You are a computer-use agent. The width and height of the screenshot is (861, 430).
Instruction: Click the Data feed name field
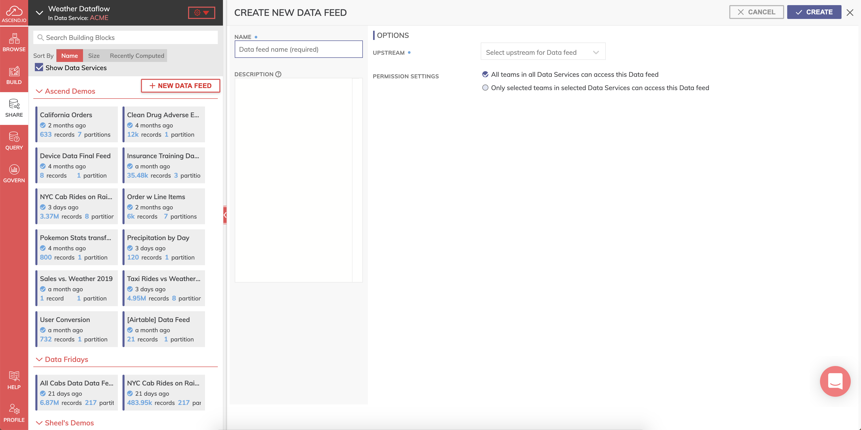coord(298,49)
